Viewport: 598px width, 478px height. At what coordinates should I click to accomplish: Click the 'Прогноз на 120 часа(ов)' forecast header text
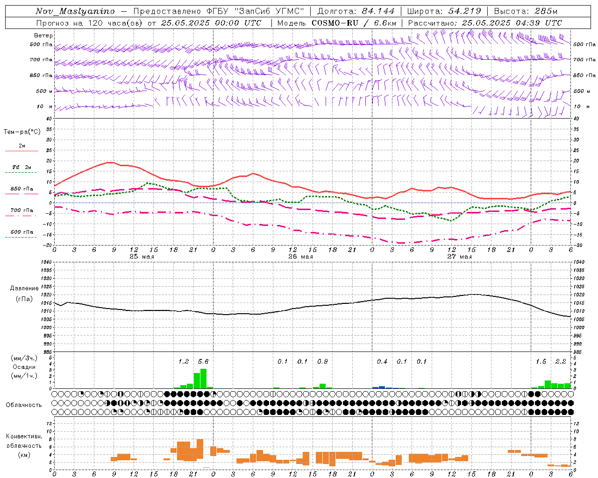(90, 23)
